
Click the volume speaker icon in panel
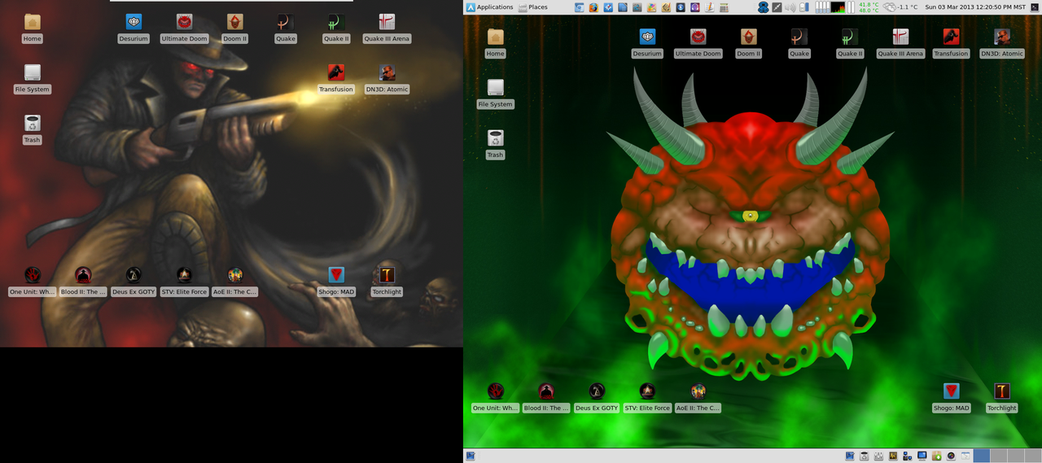click(x=790, y=7)
